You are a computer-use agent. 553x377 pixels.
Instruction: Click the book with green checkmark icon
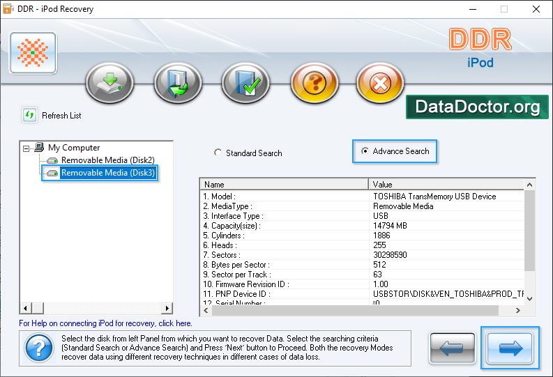point(245,83)
